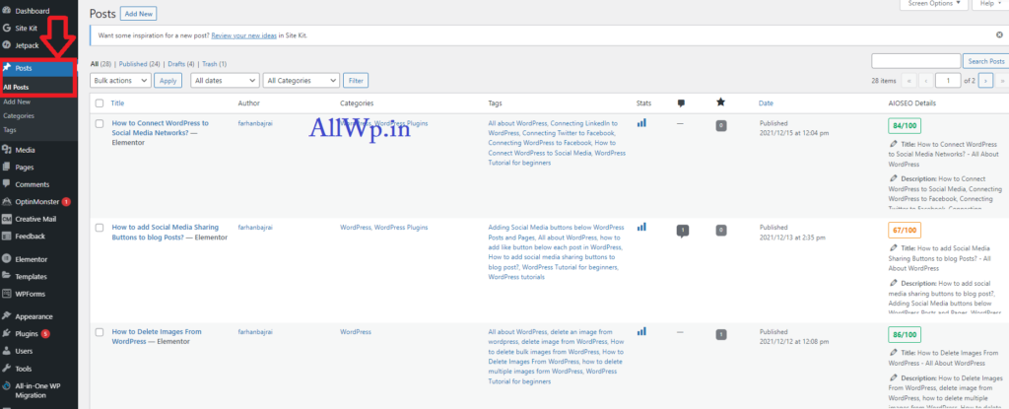Sort by comments bubble column header
1009x409 pixels.
[682, 103]
